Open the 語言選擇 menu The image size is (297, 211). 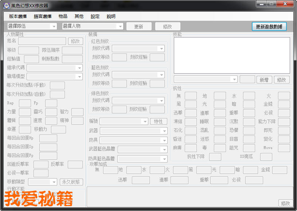click(x=43, y=16)
